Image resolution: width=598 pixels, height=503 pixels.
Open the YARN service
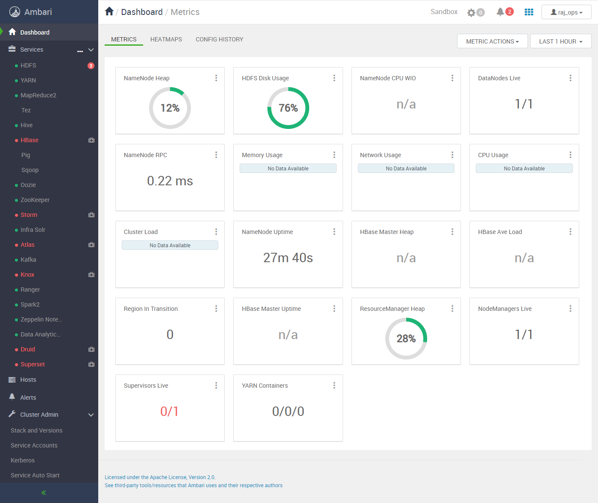pos(28,81)
